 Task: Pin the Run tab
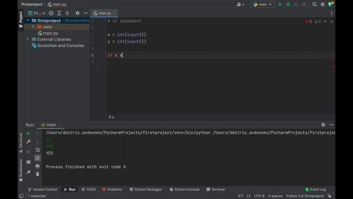pos(29,172)
